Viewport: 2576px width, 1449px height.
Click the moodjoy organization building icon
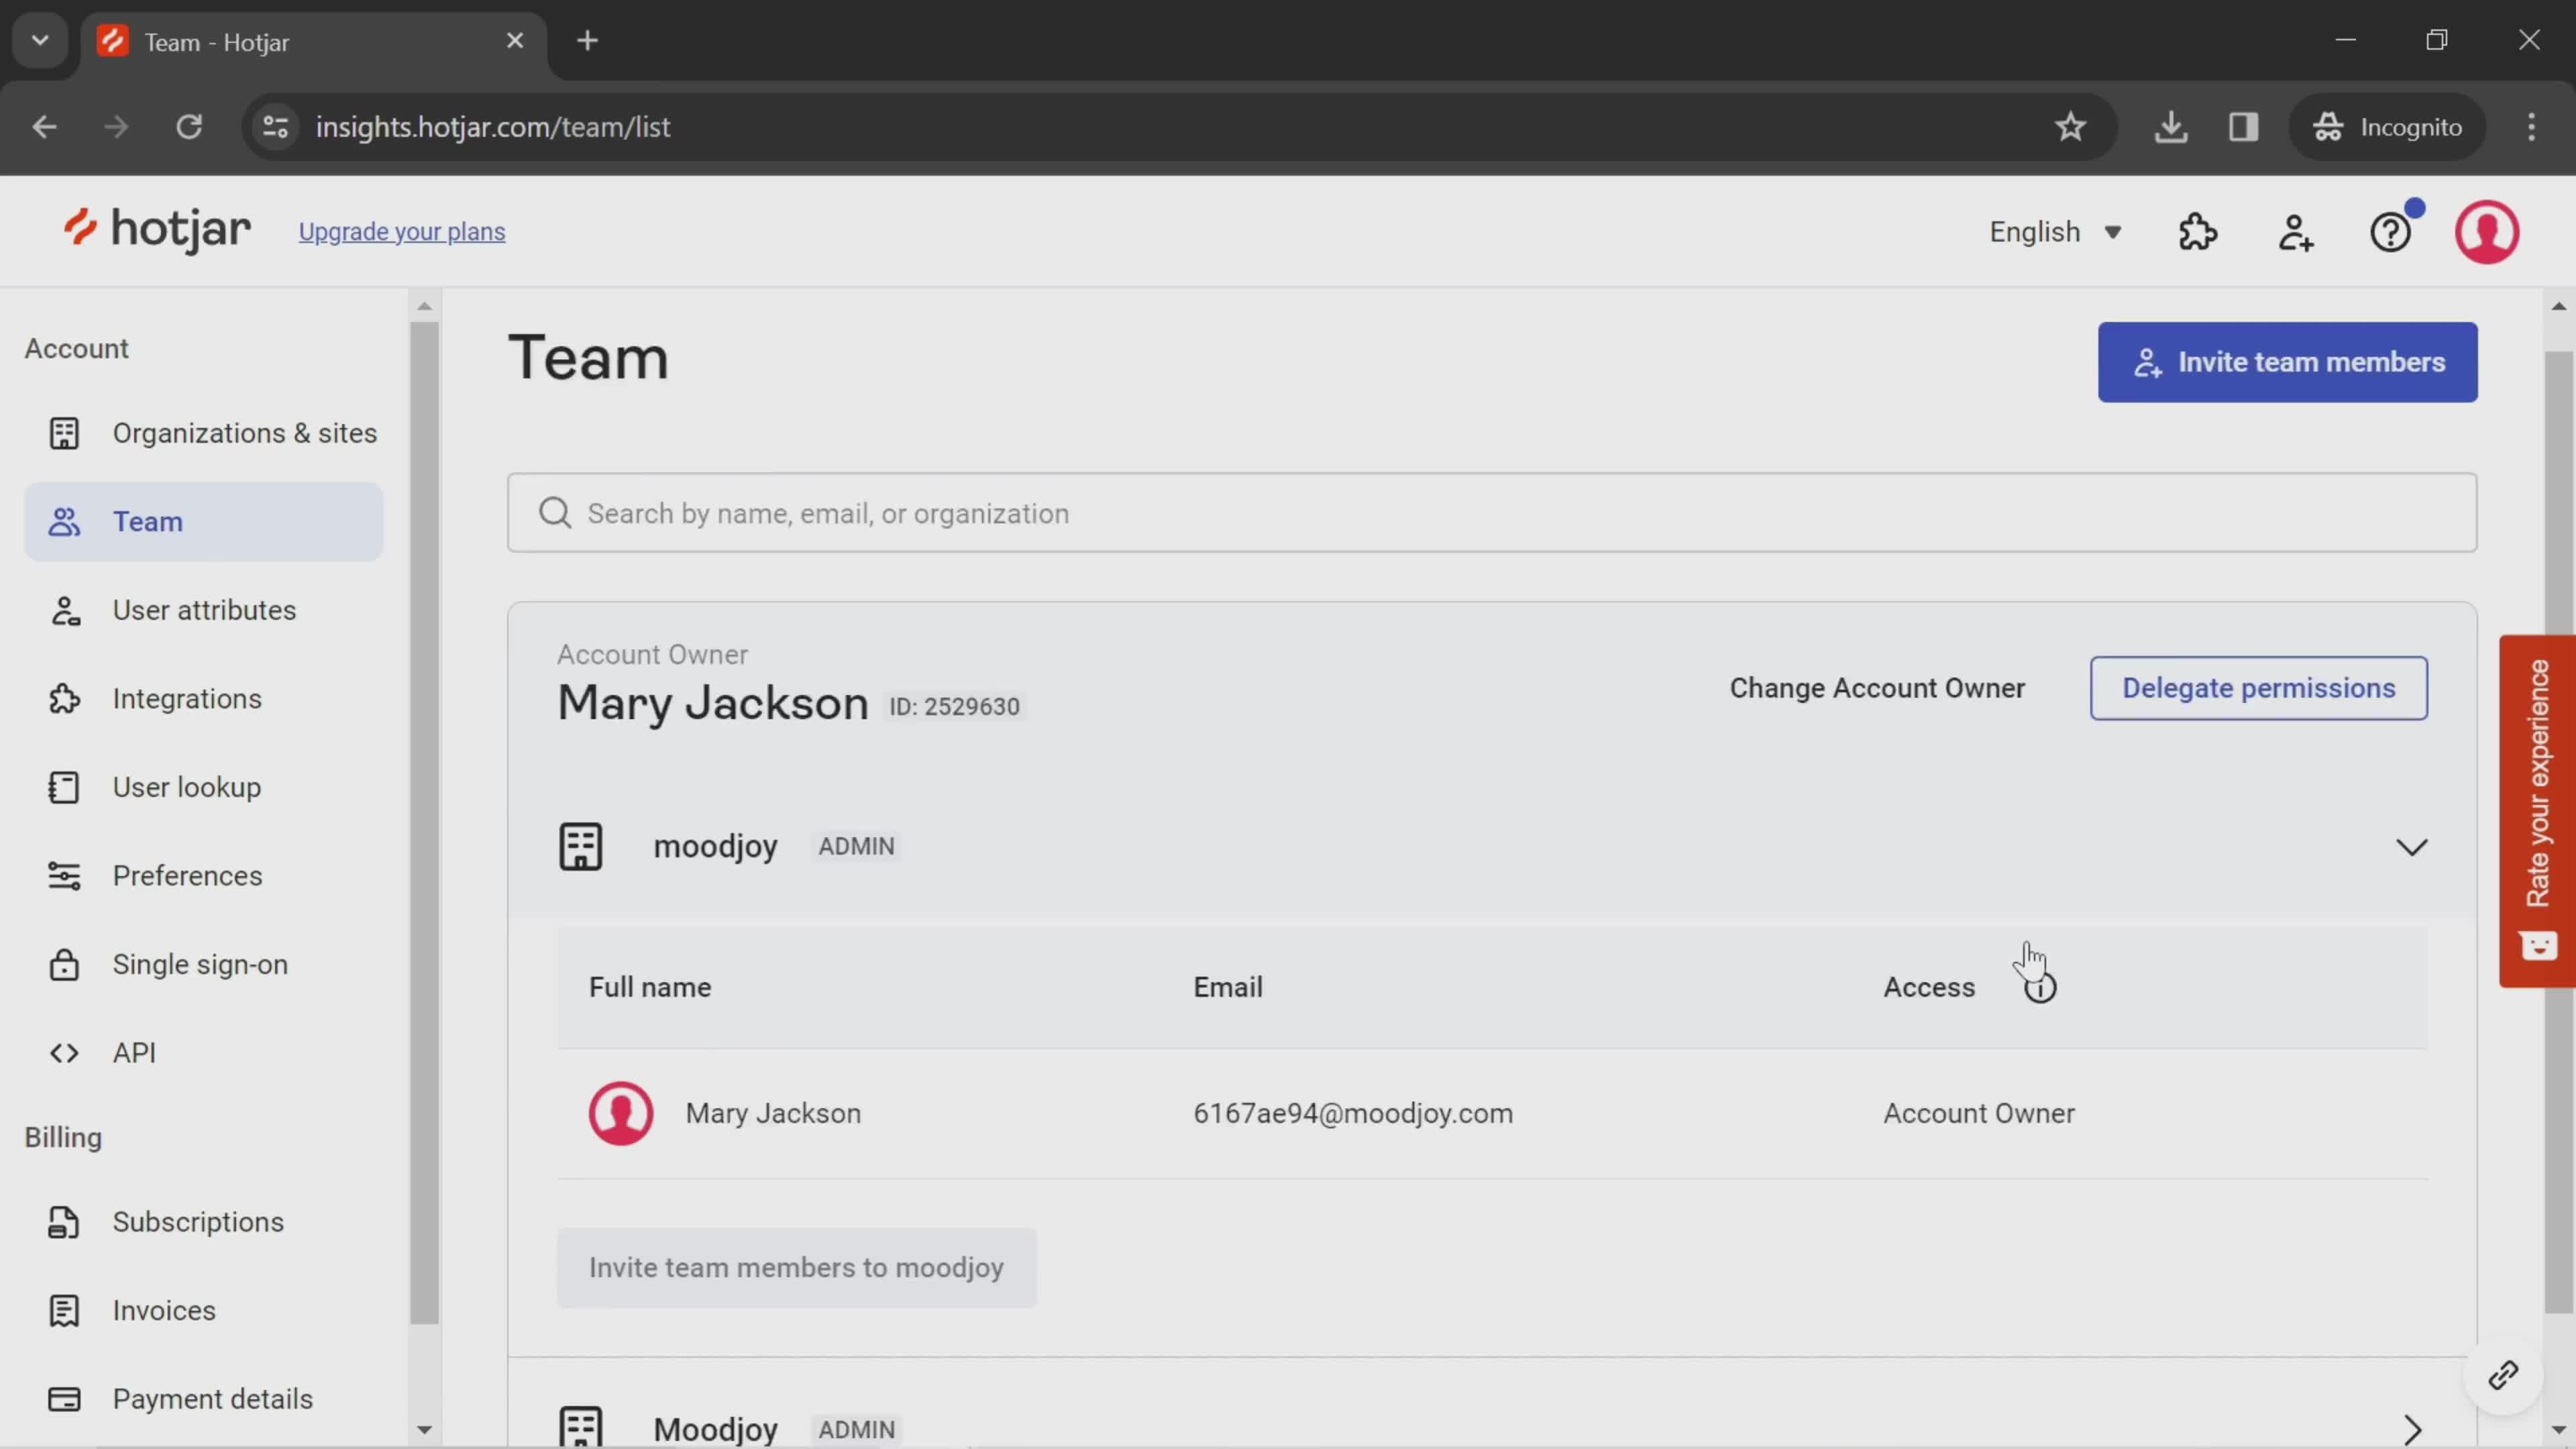(580, 846)
